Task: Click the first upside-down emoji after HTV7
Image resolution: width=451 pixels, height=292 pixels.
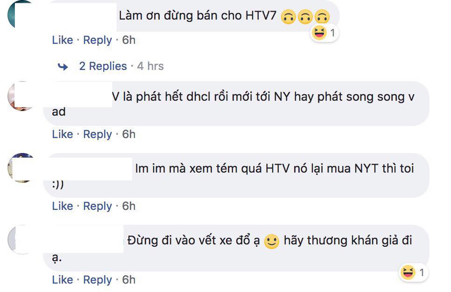Action: click(288, 17)
